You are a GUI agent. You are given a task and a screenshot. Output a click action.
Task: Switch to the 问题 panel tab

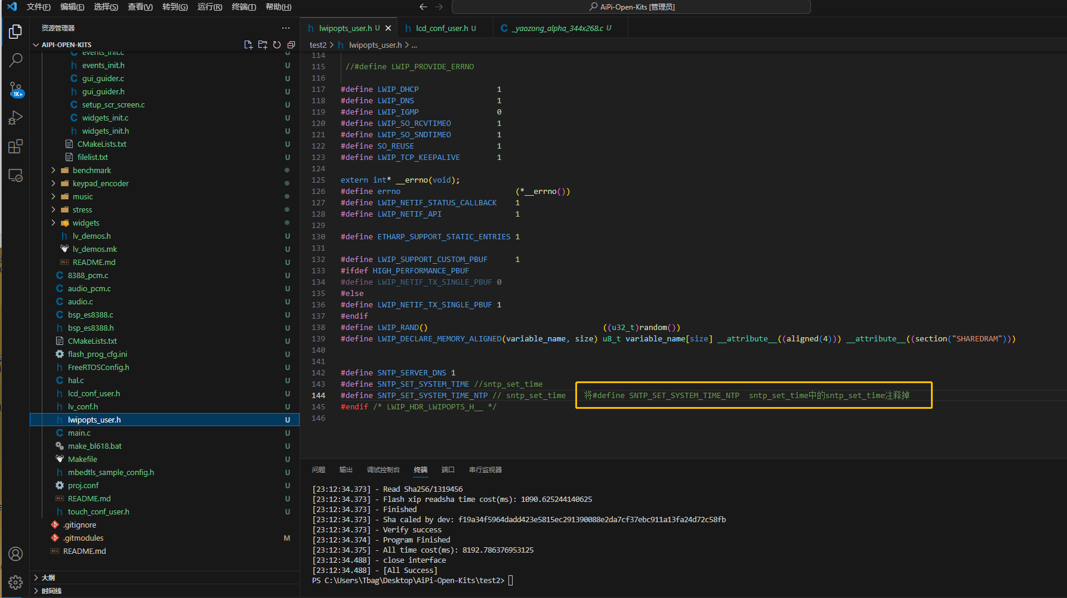(x=319, y=470)
